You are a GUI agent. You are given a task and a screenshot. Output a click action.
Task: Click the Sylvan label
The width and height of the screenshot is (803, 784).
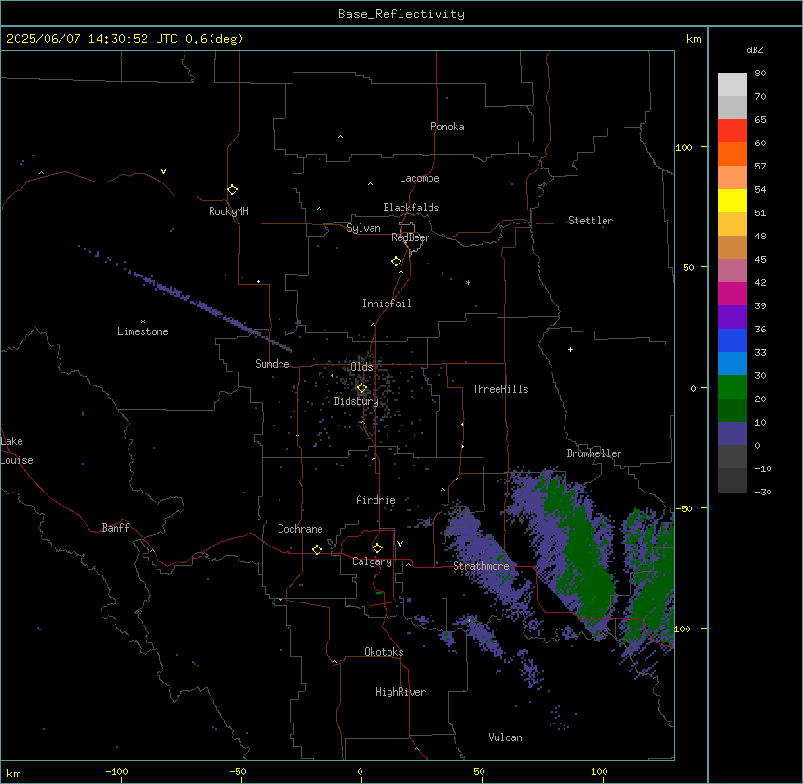point(363,228)
